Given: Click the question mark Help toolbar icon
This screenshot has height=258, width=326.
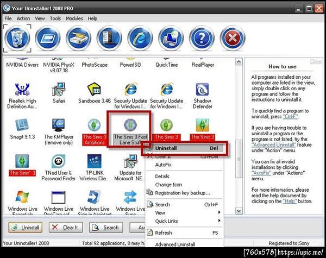Looking at the screenshot, I should tap(202, 38).
